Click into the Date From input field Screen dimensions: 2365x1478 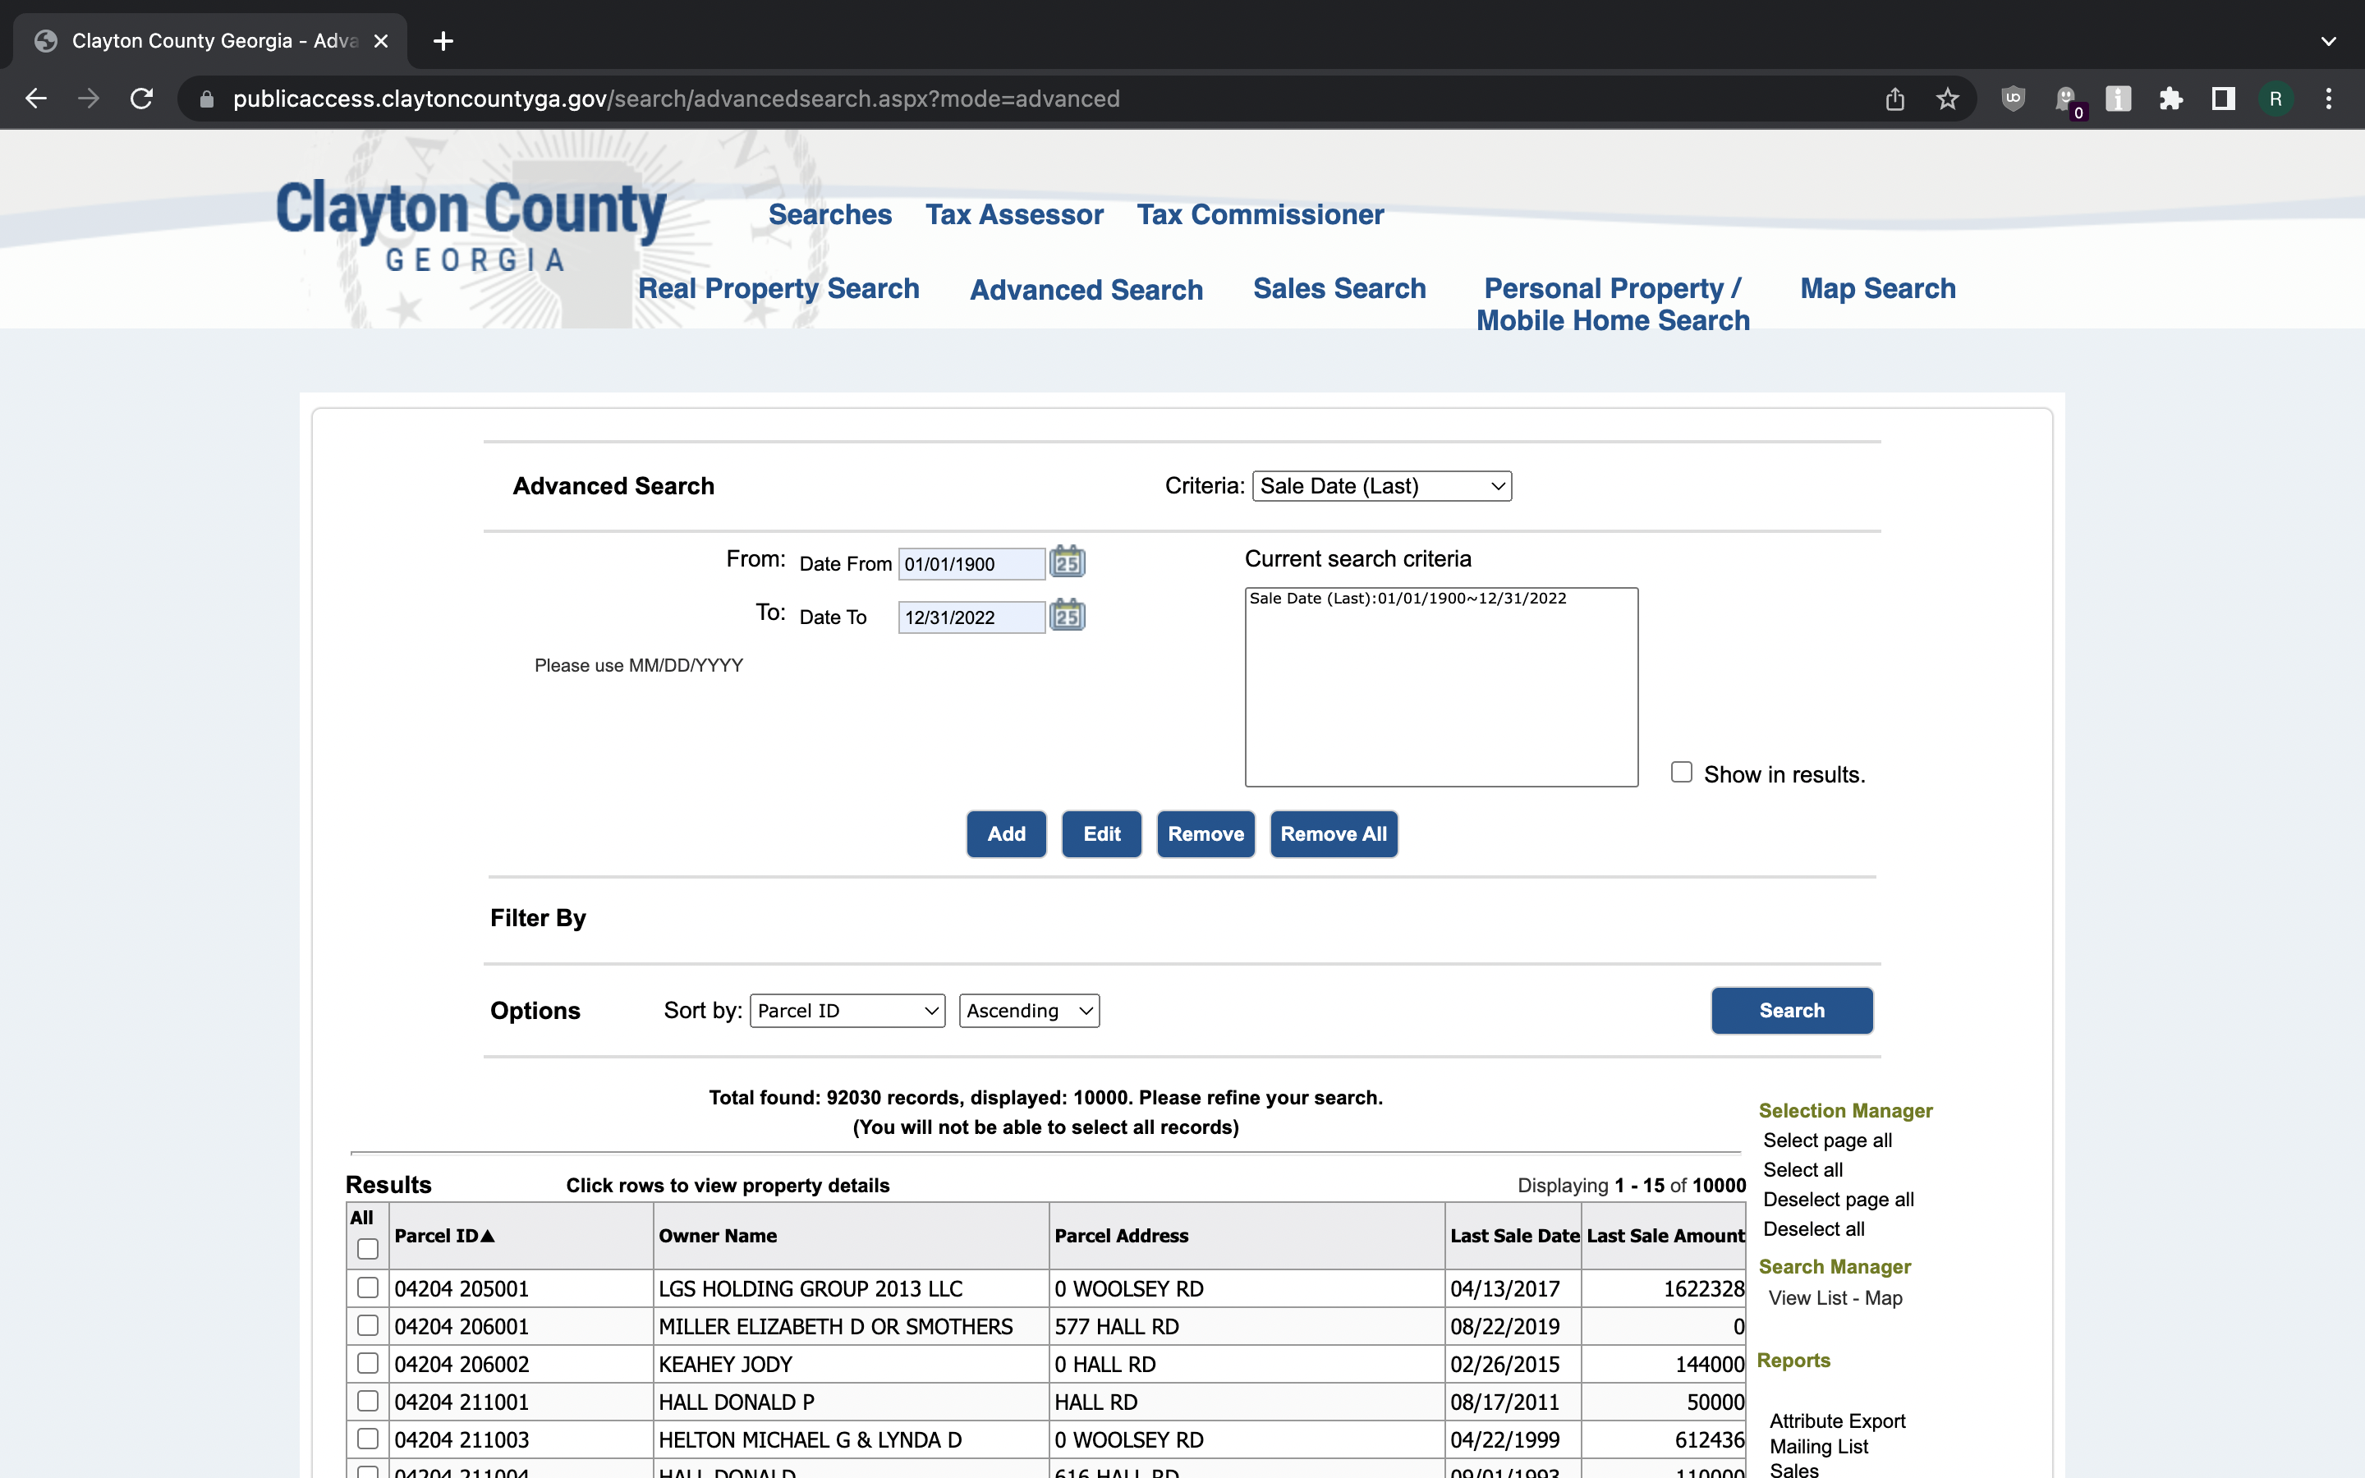click(x=971, y=564)
